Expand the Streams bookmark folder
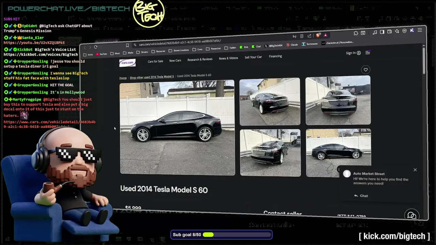The image size is (436, 245). tap(142, 52)
